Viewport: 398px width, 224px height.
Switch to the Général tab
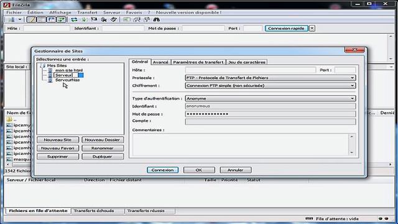[x=140, y=62]
